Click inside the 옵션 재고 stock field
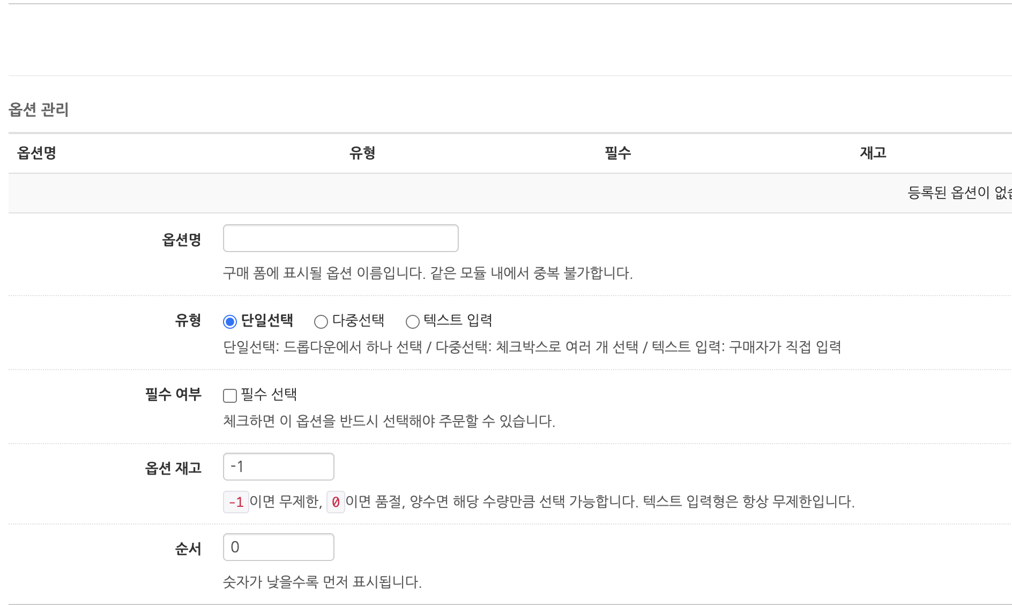The image size is (1012, 605). [279, 466]
